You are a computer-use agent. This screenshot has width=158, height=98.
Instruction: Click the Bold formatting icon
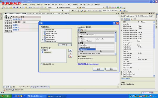[x=73, y=11]
